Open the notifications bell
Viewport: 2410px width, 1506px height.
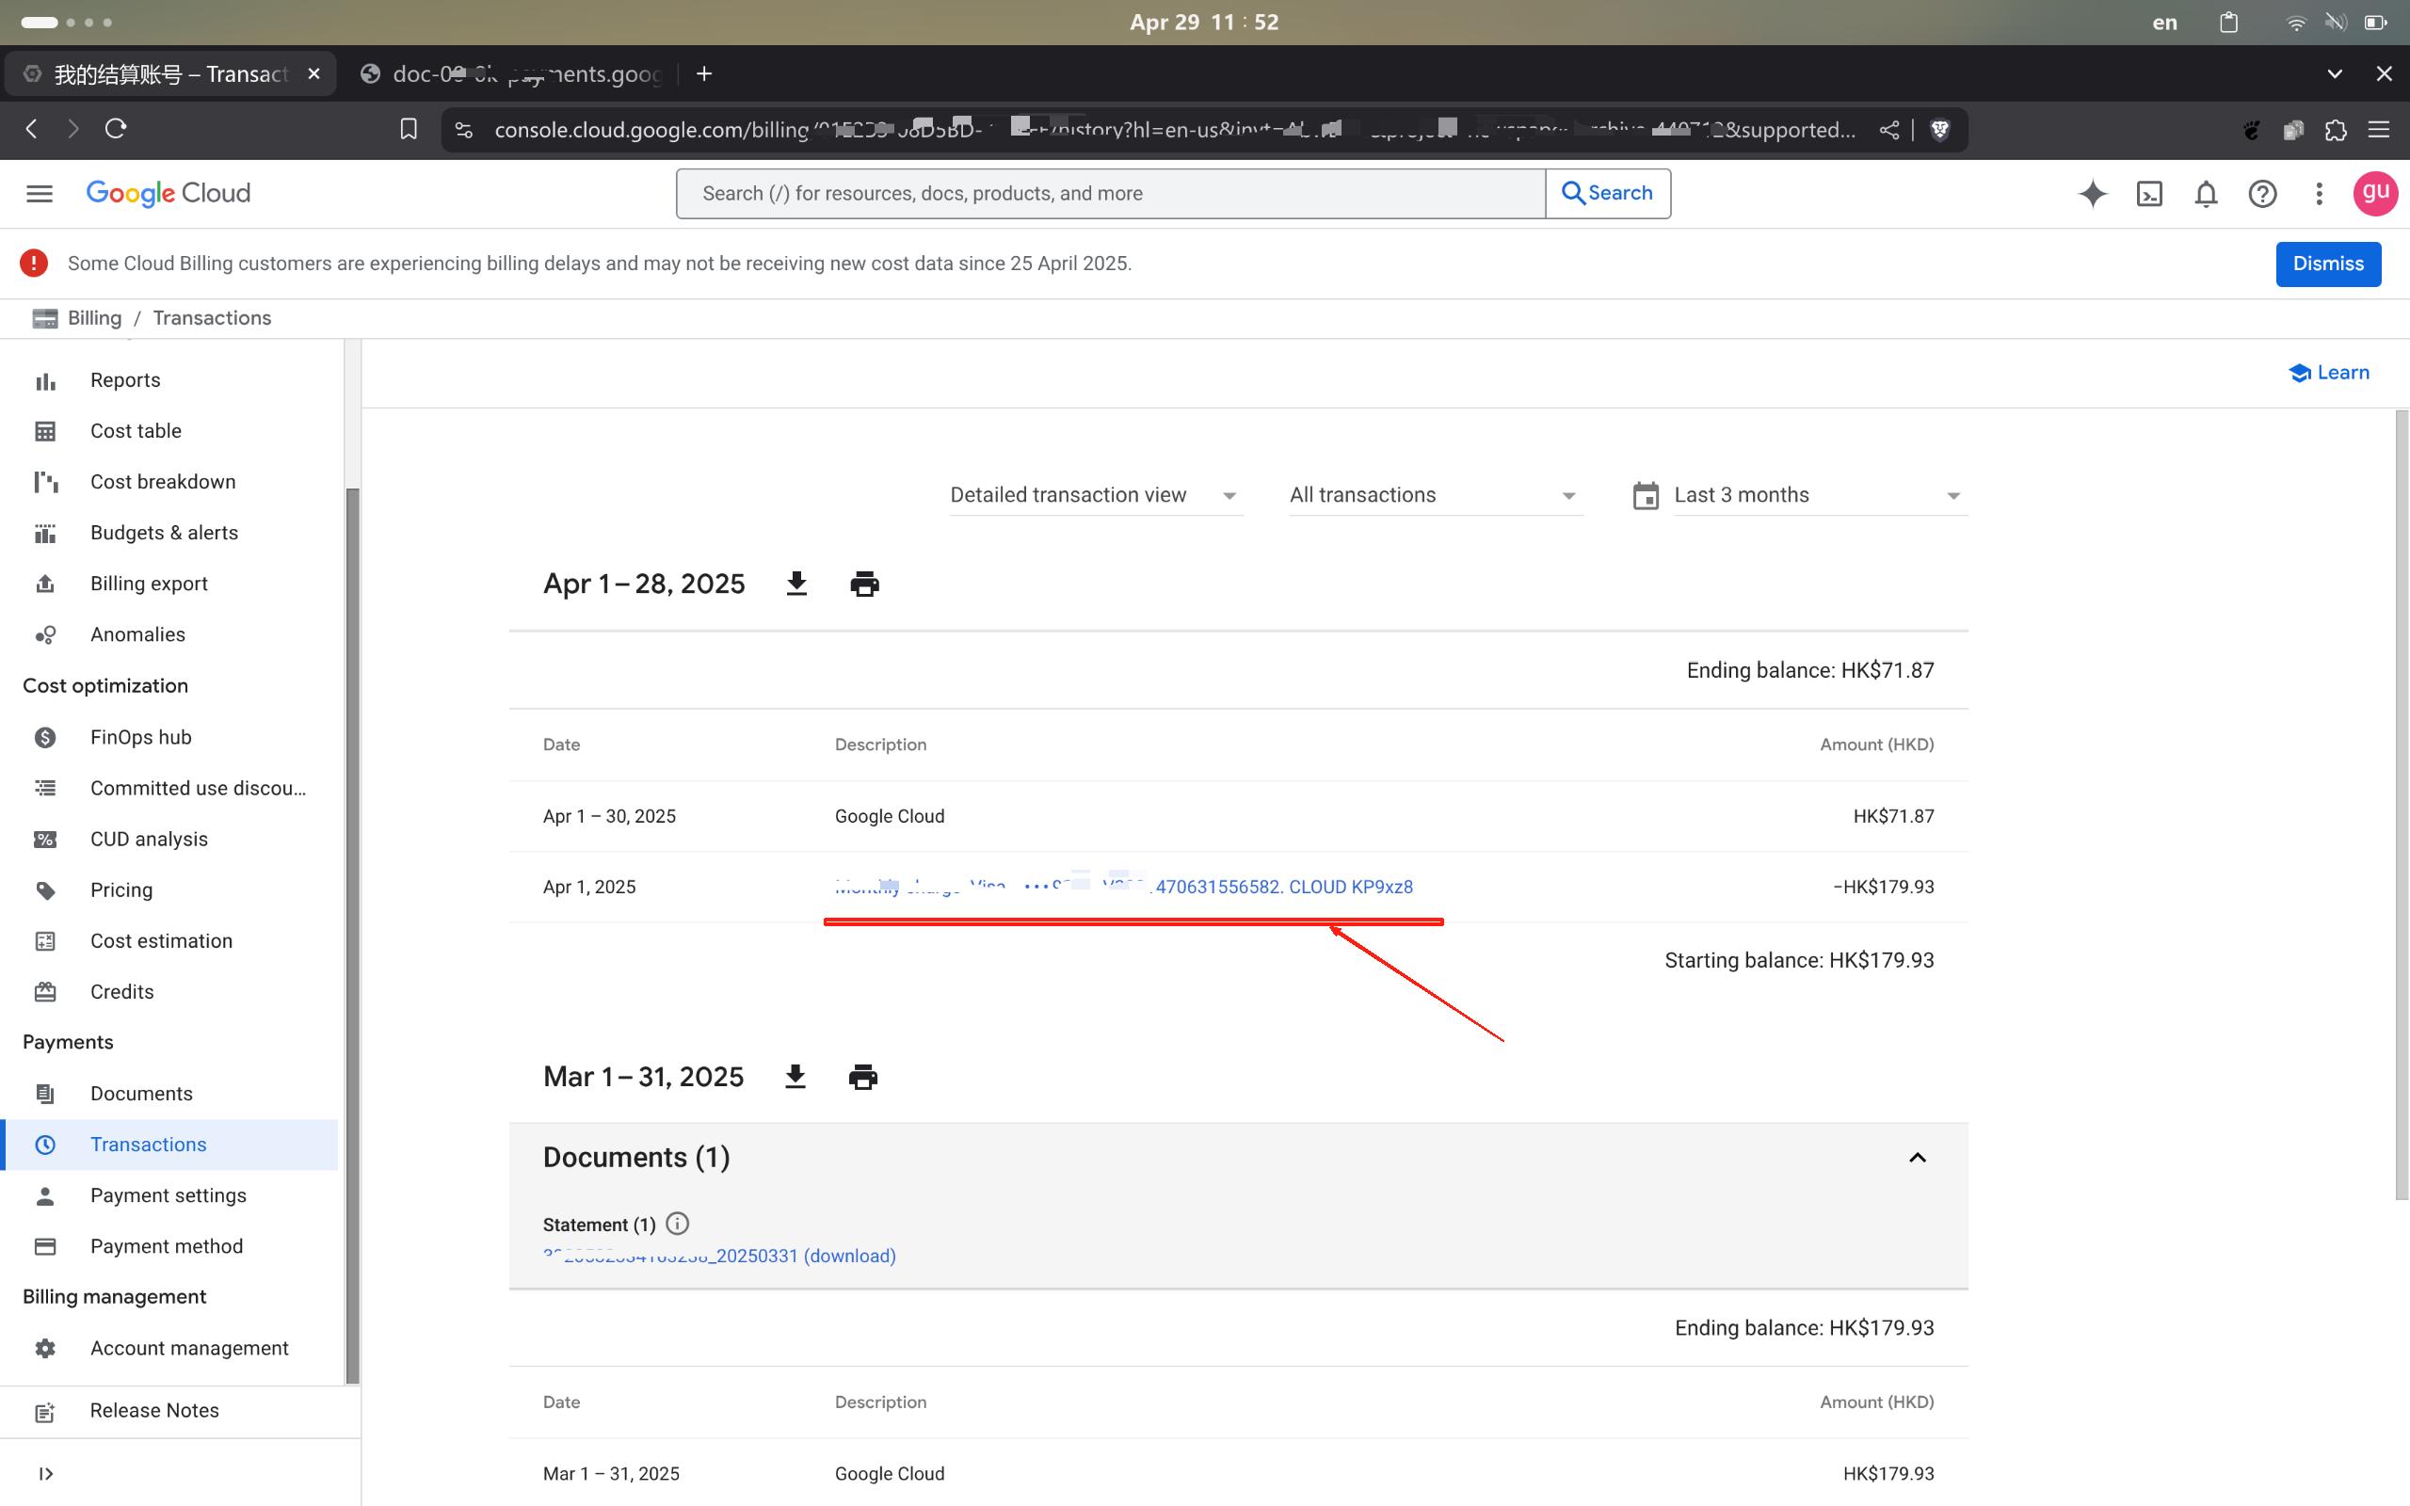(2206, 193)
